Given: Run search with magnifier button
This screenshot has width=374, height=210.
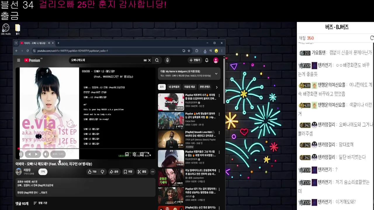Looking at the screenshot, I should pyautogui.click(x=157, y=60).
